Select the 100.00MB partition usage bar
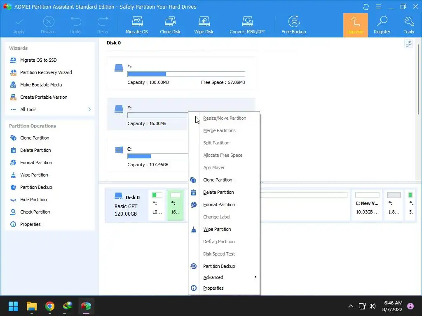Screen dimensions: 422x316 [x=186, y=74]
